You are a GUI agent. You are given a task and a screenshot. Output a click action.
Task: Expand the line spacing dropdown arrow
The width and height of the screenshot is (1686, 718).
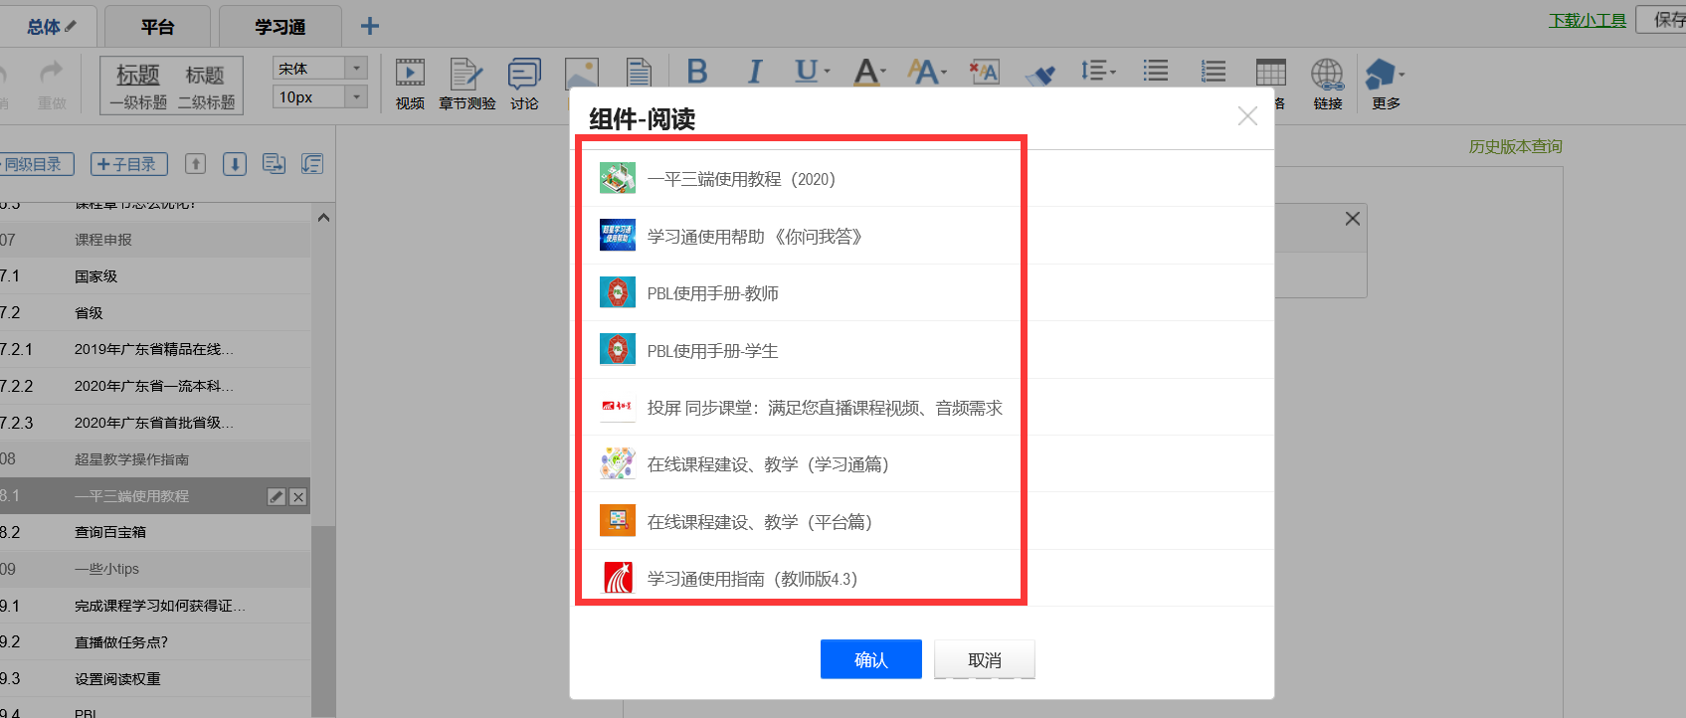[1113, 72]
